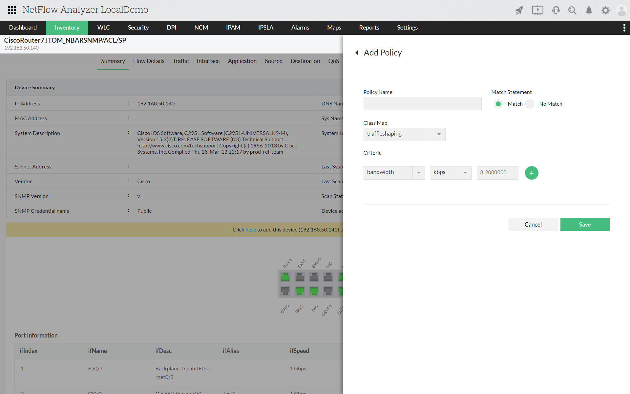The height and width of the screenshot is (394, 630).
Task: Switch to the Alarms menu tab
Action: (300, 28)
